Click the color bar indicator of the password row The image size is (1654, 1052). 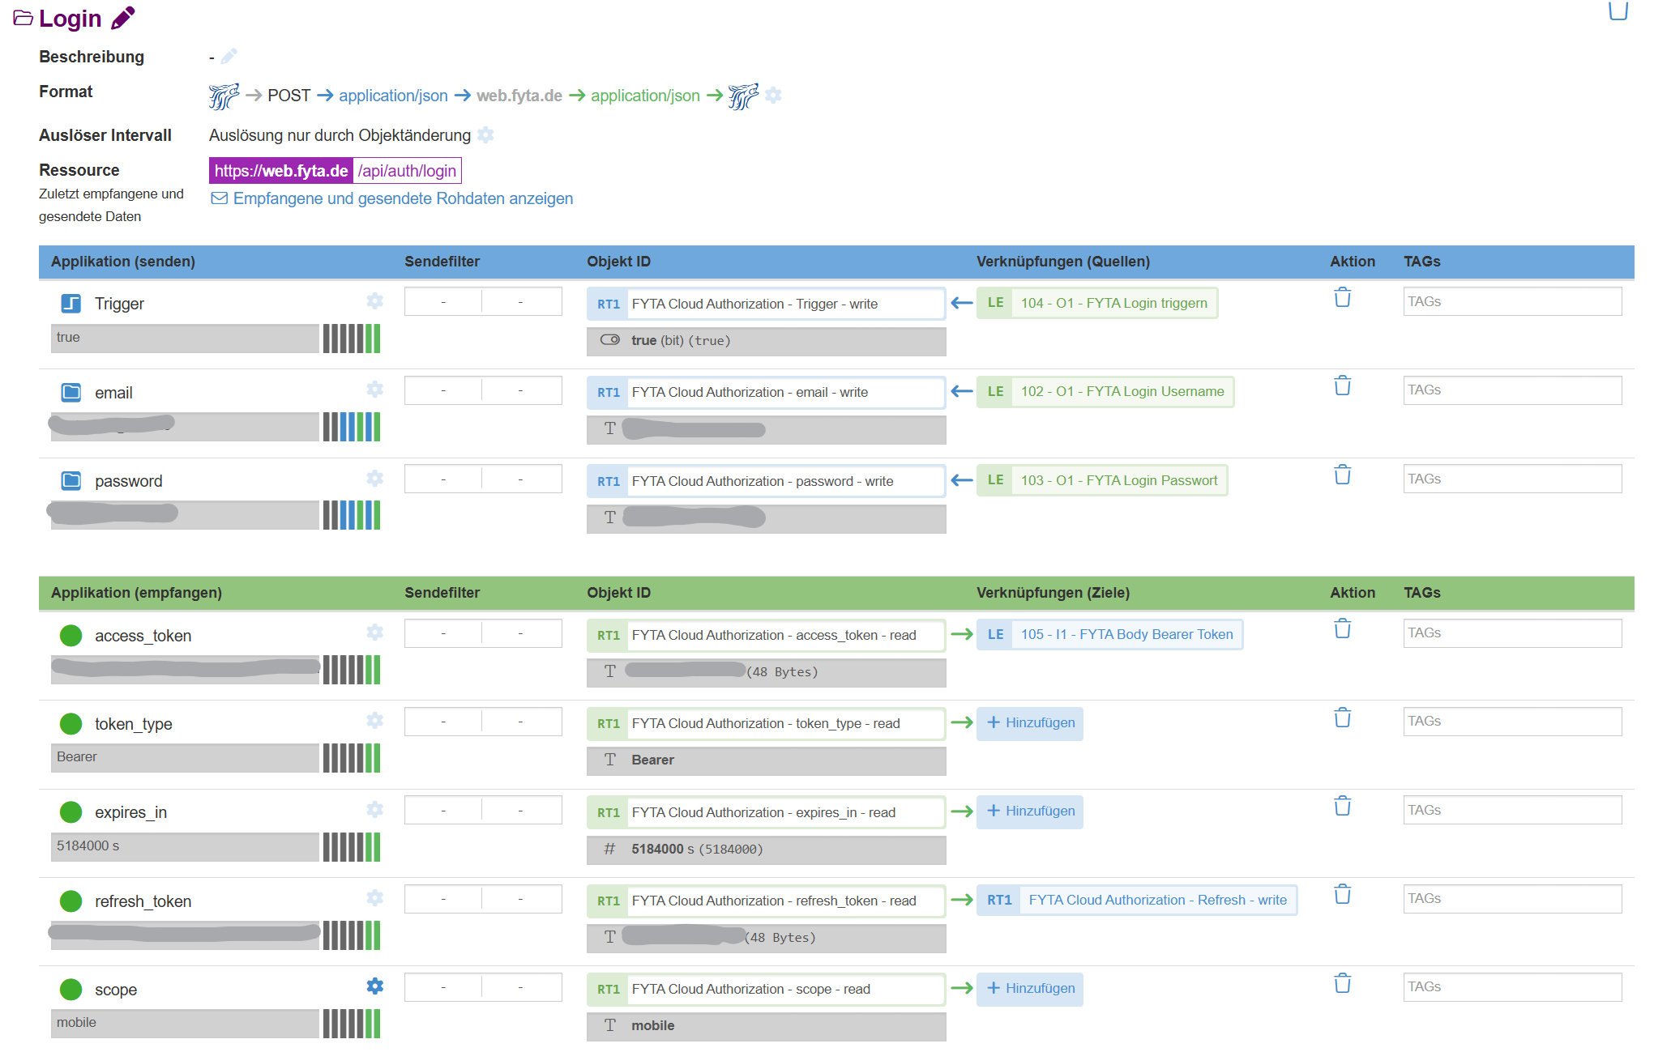click(351, 515)
